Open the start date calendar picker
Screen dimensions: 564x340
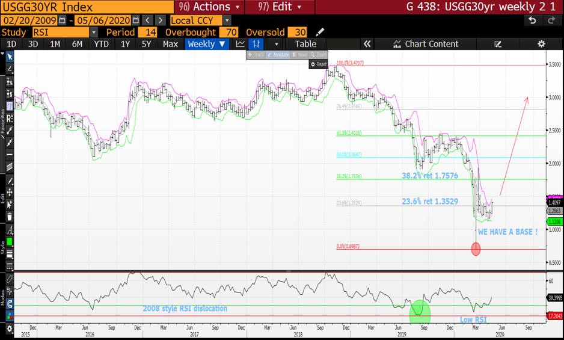click(62, 20)
